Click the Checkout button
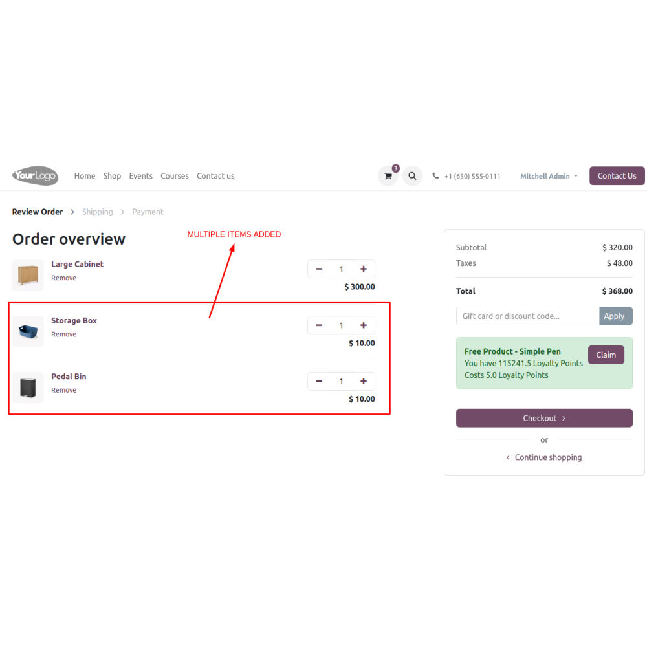 pos(544,418)
